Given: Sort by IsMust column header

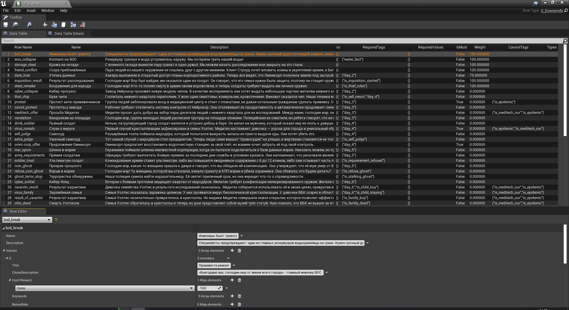Looking at the screenshot, I should [x=461, y=47].
